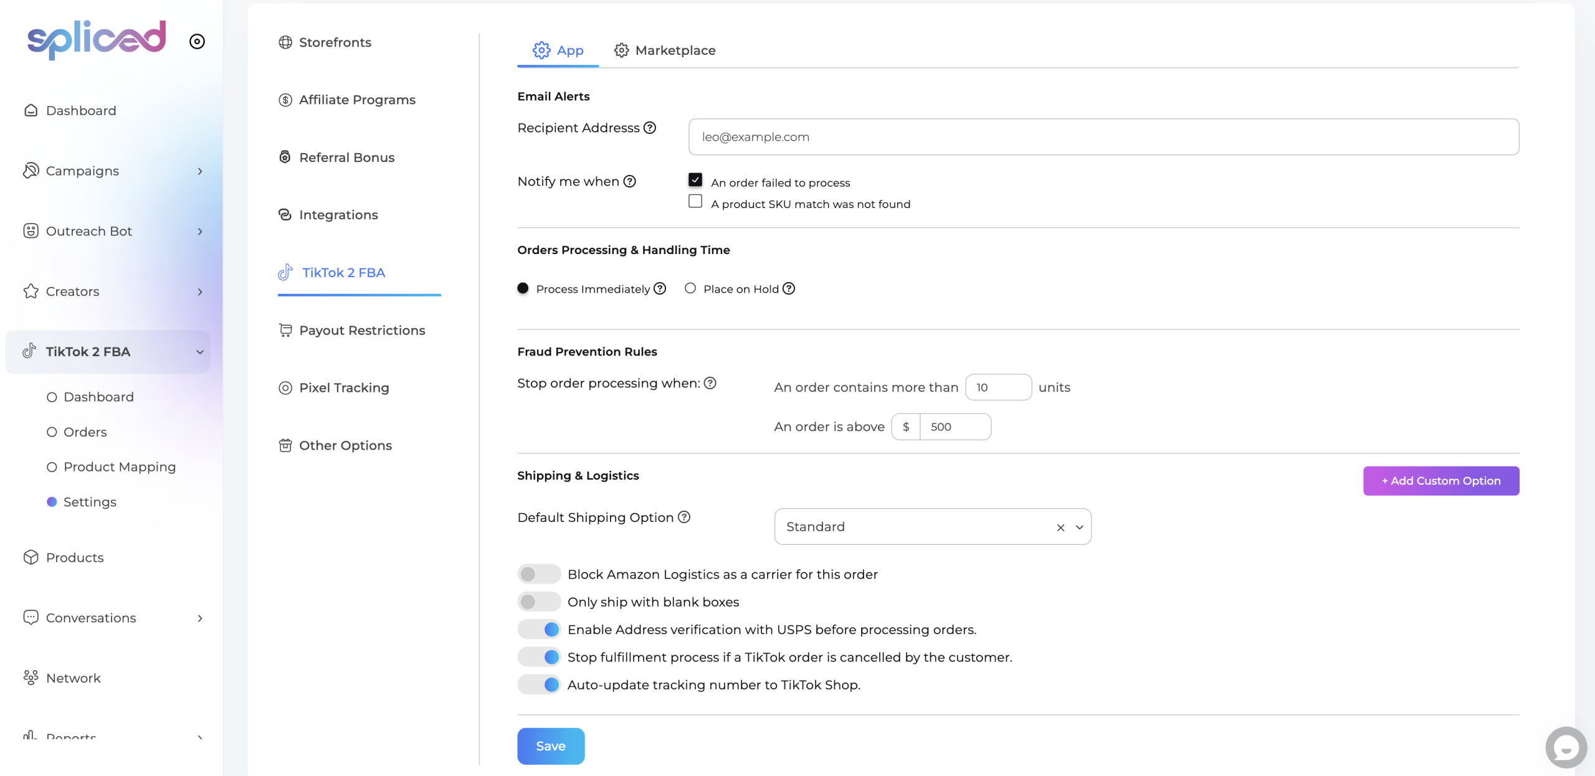Check the product SKU match not found box
The image size is (1595, 776).
[695, 201]
